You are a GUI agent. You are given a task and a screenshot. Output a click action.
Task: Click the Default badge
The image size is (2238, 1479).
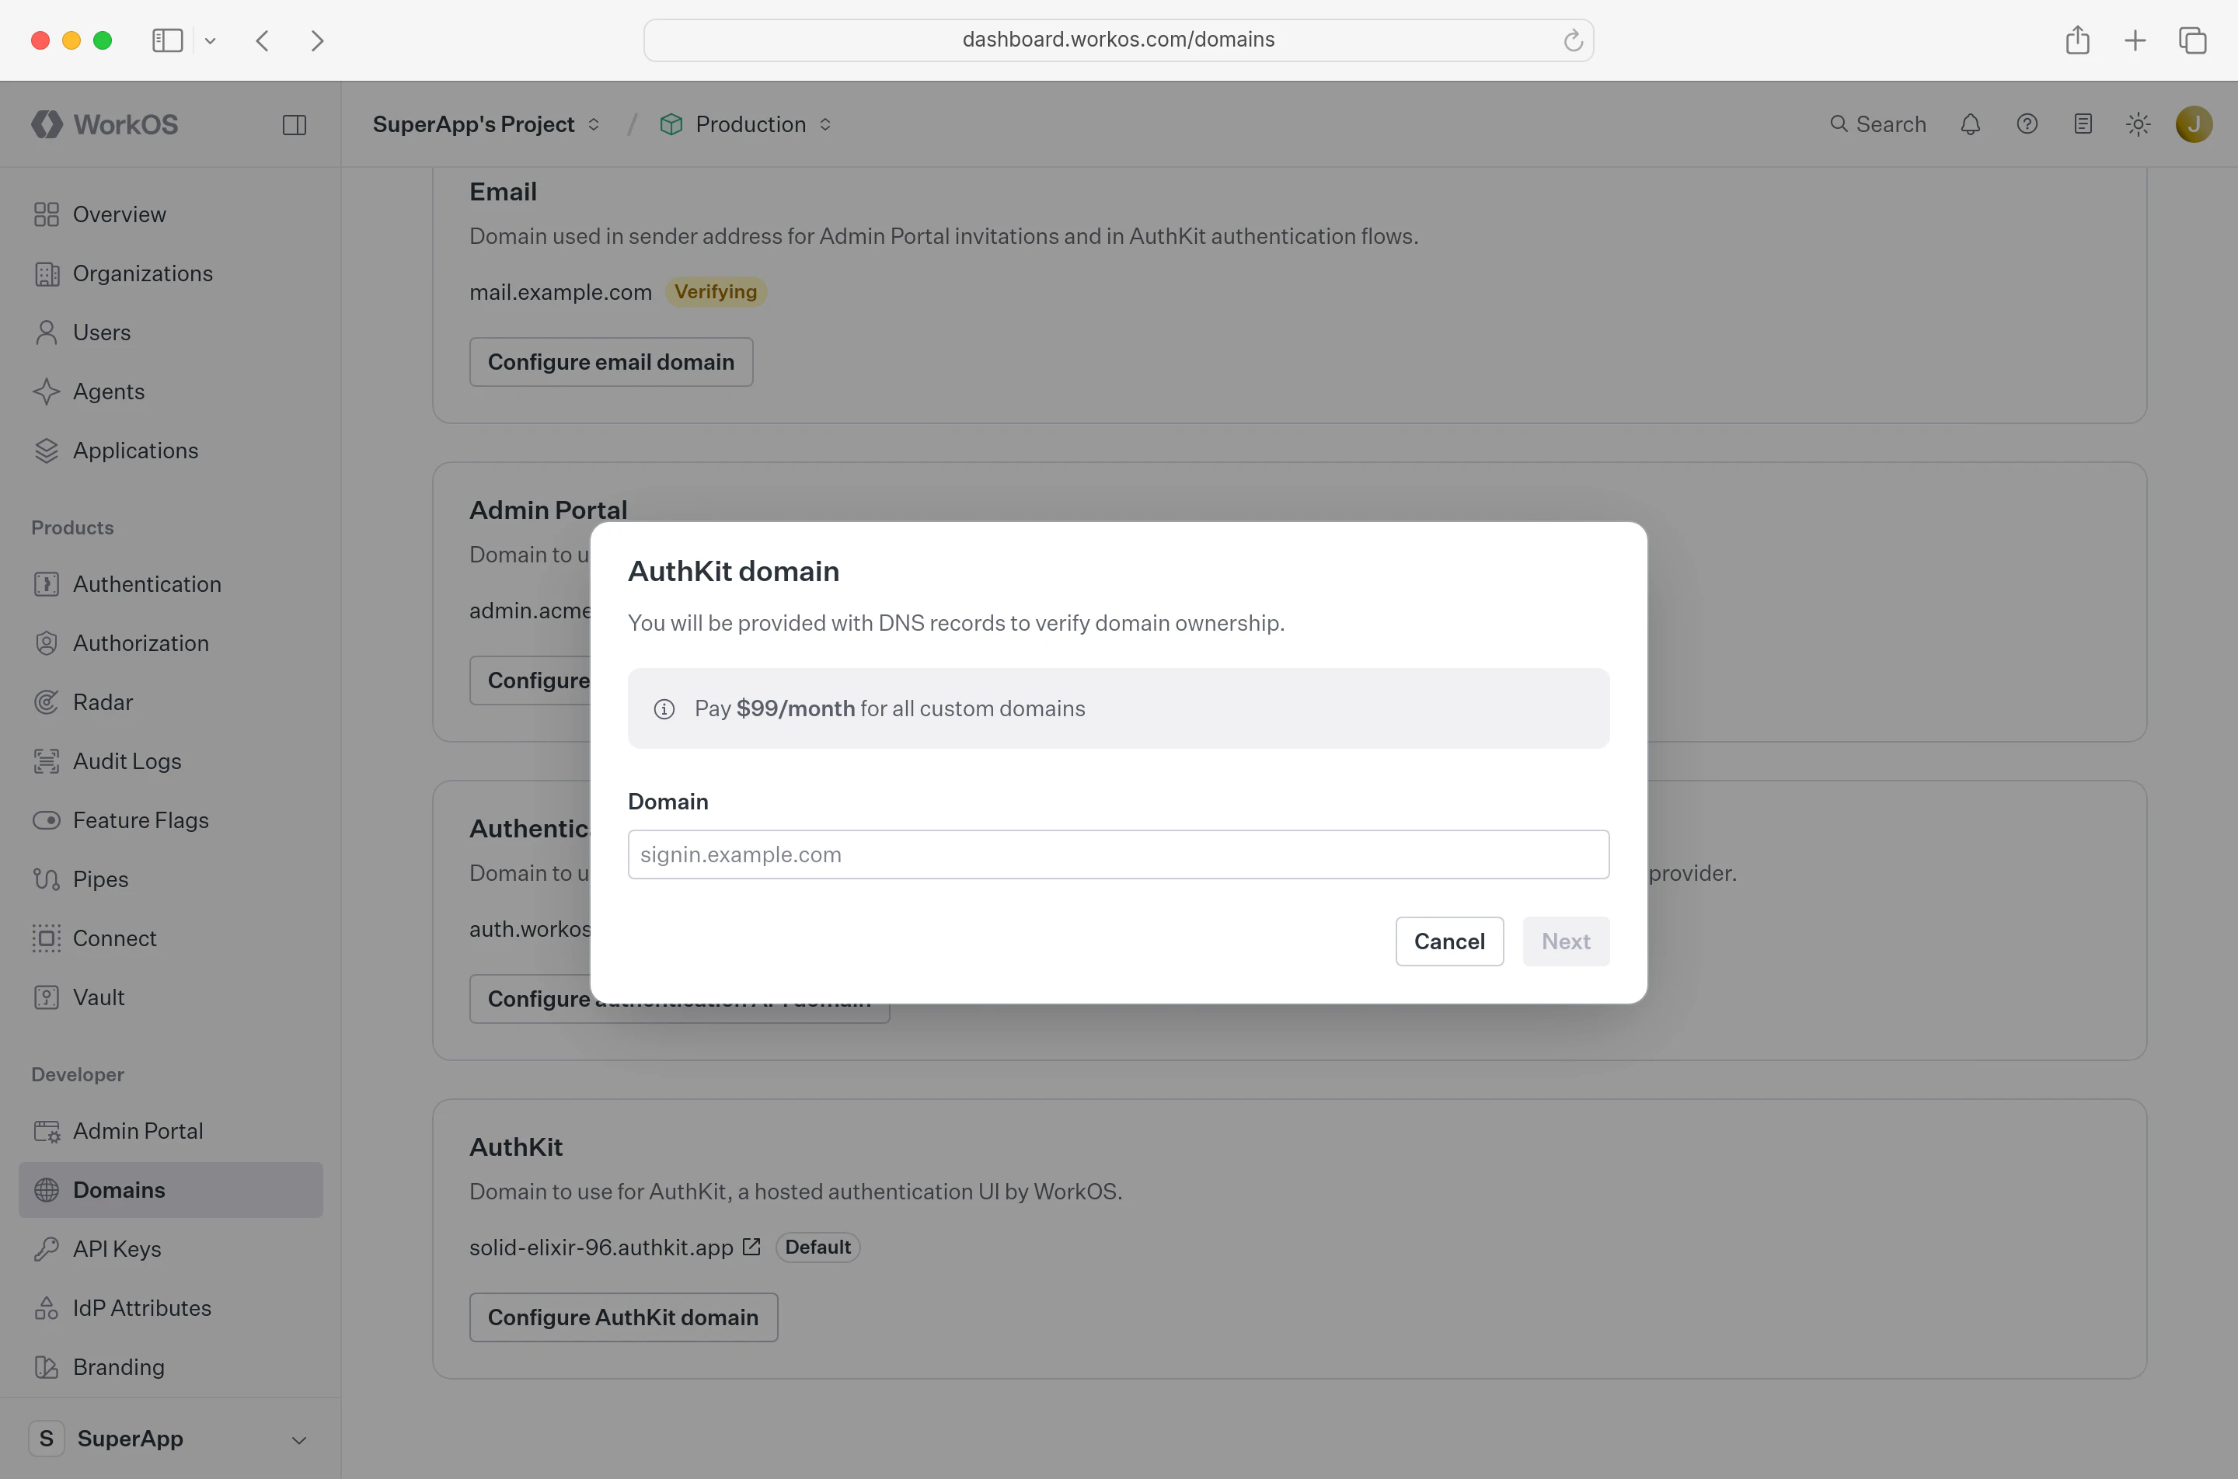[818, 1247]
